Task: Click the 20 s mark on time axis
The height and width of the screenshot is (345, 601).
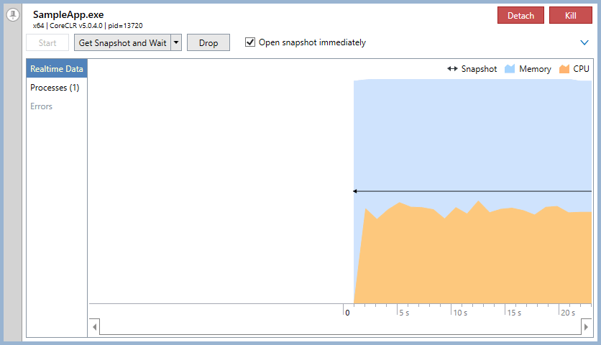Action: pos(568,313)
